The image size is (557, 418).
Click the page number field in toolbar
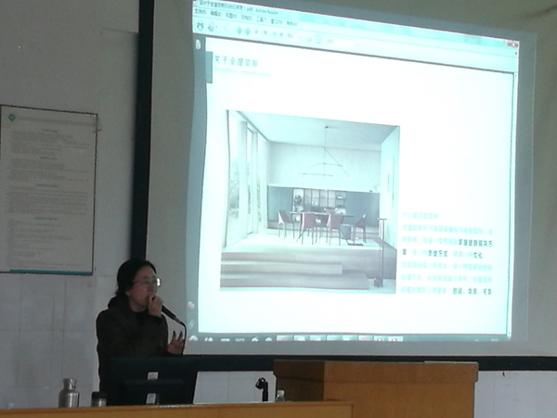(x=258, y=30)
